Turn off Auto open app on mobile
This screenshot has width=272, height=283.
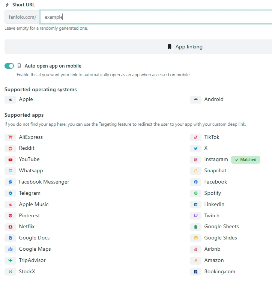tap(9, 66)
